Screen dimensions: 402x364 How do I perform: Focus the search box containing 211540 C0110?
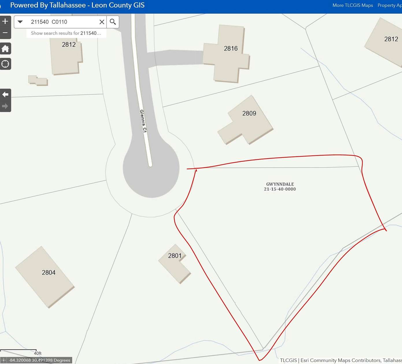click(x=63, y=22)
